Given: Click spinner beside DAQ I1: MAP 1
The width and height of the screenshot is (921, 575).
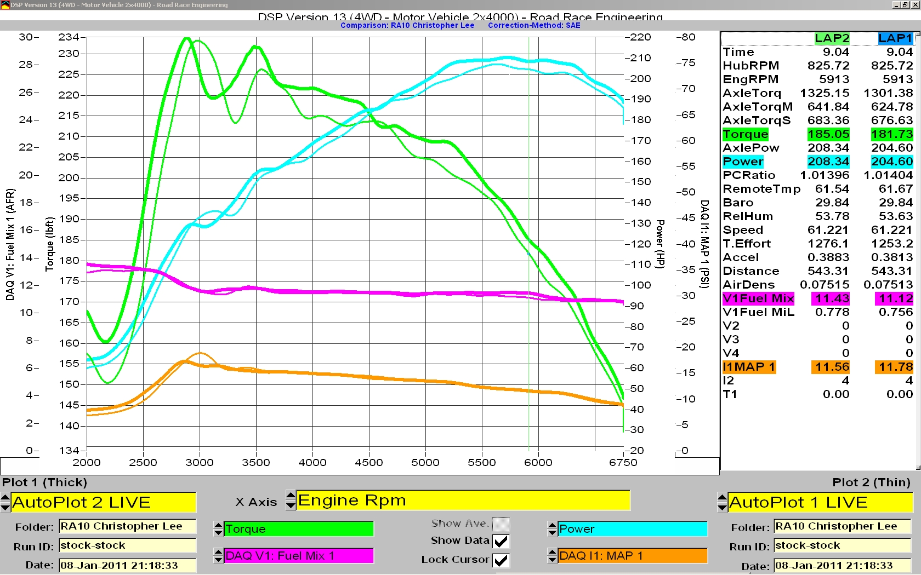Looking at the screenshot, I should tap(552, 556).
